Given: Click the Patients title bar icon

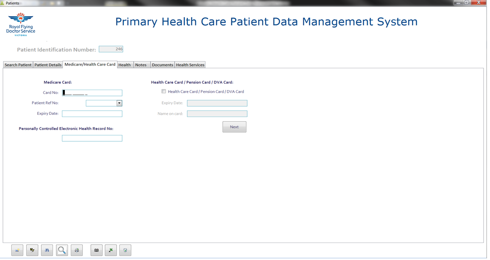Looking at the screenshot, I should [3, 2].
